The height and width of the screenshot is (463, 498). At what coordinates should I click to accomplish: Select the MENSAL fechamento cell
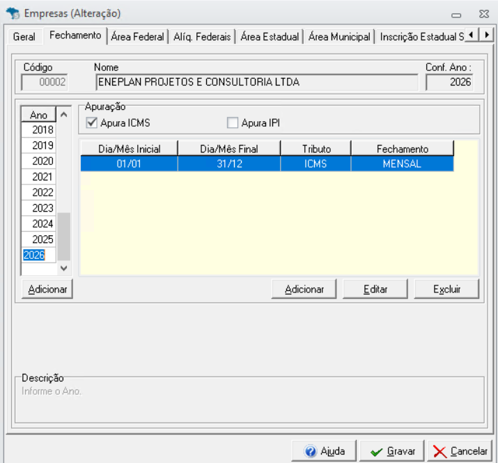pyautogui.click(x=403, y=164)
